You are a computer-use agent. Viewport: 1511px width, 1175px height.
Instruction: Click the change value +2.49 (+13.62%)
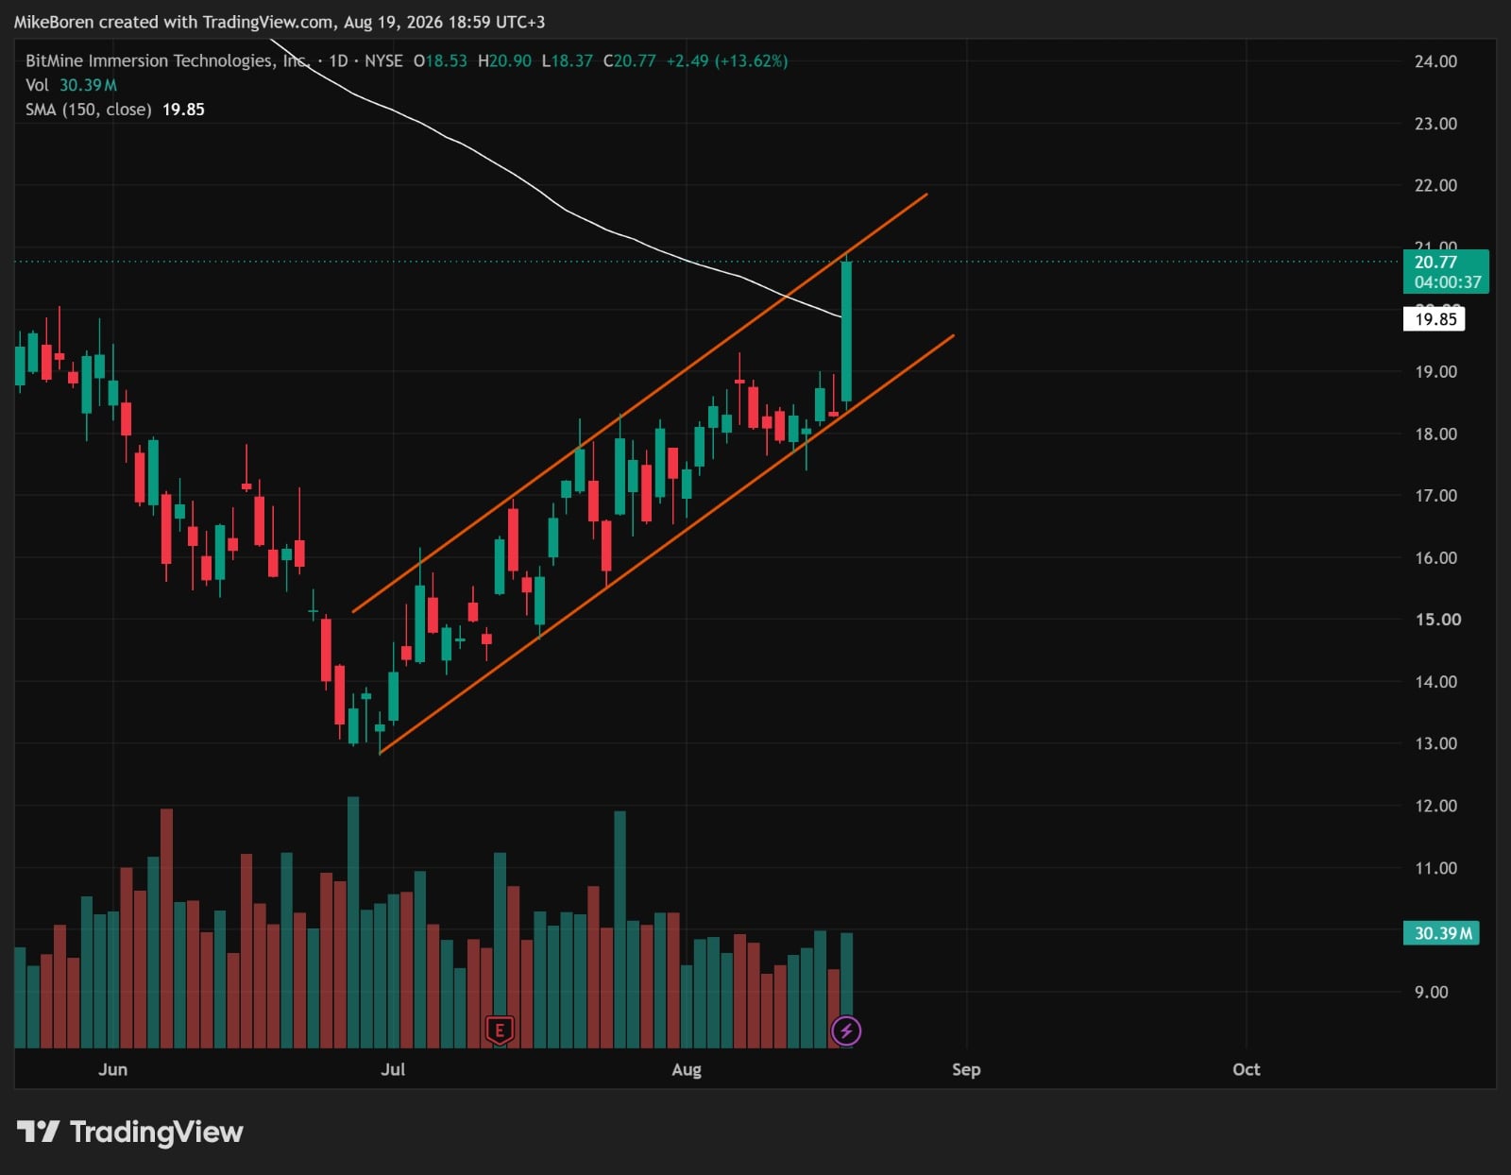coord(727,60)
